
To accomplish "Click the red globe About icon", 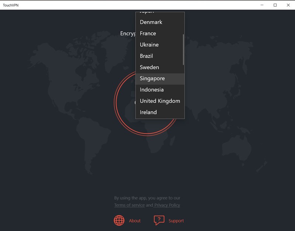I will click(119, 220).
